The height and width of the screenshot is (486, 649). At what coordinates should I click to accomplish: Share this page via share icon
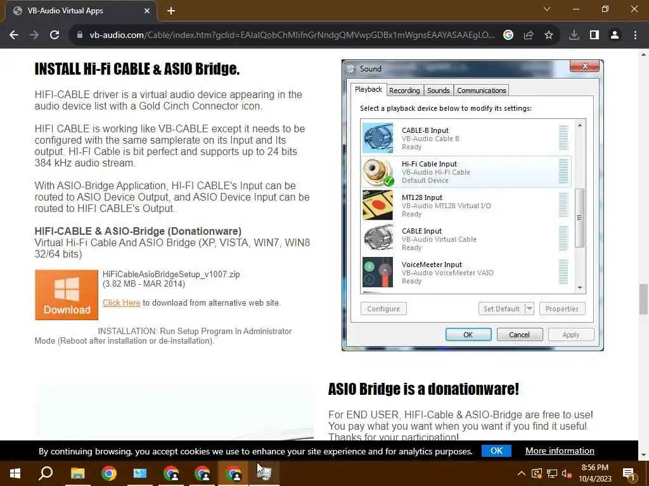point(529,35)
